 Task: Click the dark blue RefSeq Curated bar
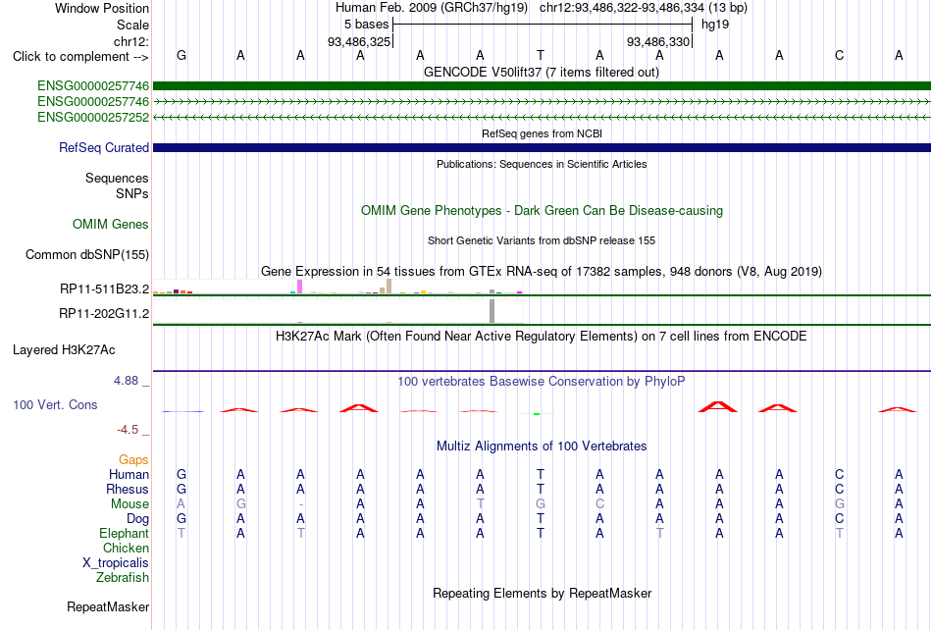click(x=542, y=147)
